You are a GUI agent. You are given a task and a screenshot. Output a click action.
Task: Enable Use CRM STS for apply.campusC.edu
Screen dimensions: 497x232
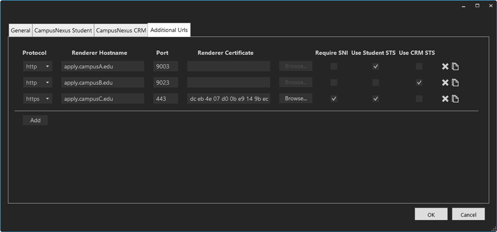click(x=419, y=98)
